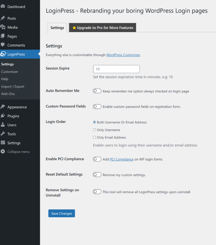Image resolution: width=216 pixels, height=245 pixels.
Task: Click the Dashboard gauge icon
Action: click(x=3, y=6)
